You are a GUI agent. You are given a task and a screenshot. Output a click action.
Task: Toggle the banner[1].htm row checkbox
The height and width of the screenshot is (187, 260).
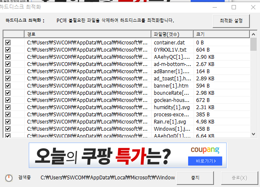pos(8,86)
